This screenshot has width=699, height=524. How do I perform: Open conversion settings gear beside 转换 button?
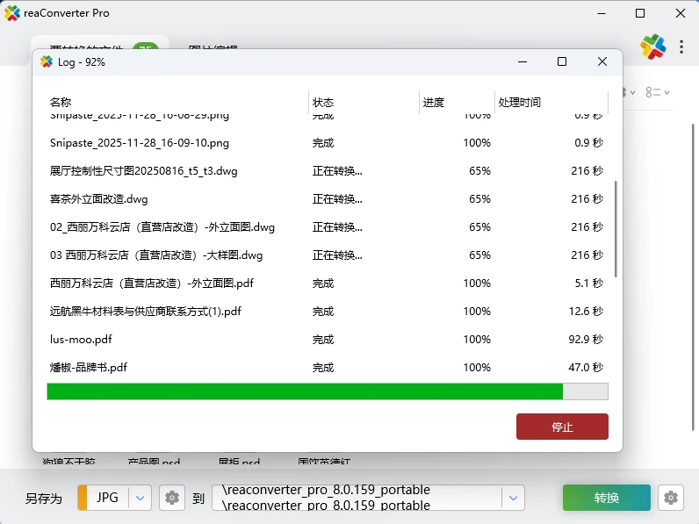[x=671, y=498]
